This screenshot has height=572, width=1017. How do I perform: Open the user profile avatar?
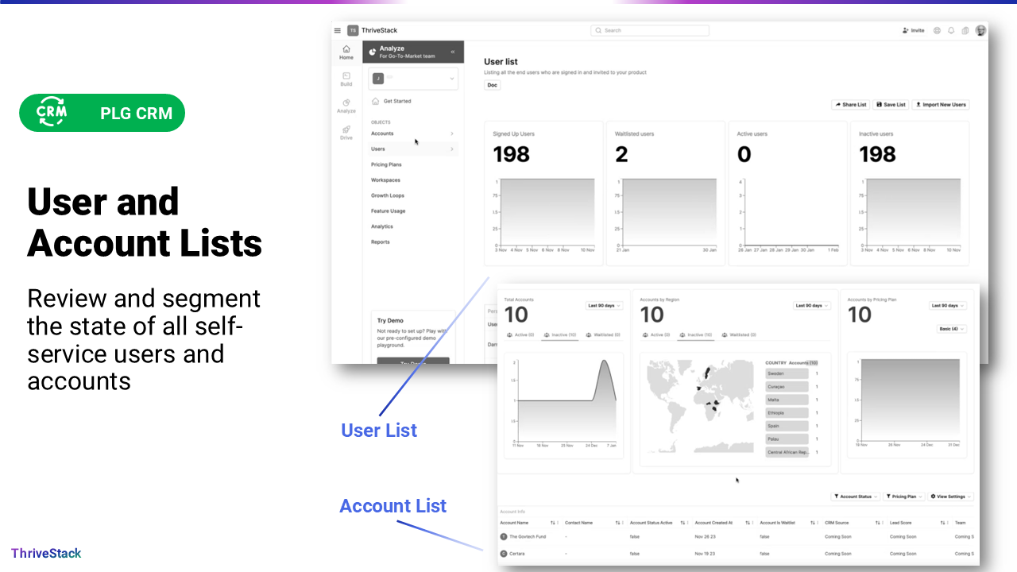point(980,30)
